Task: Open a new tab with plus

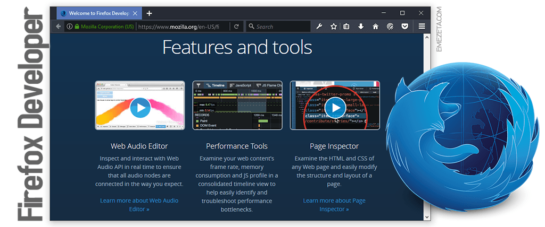Action: pyautogui.click(x=149, y=13)
